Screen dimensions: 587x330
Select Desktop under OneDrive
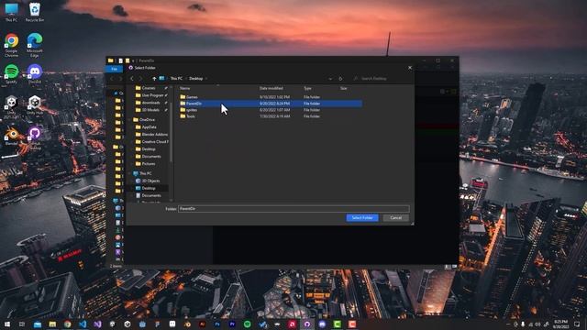click(x=149, y=148)
